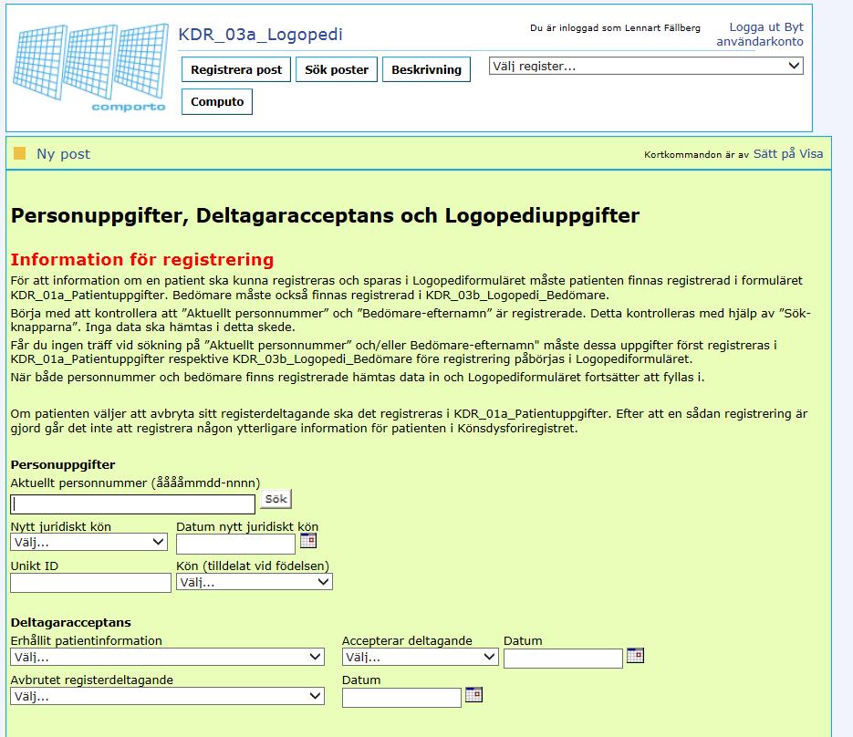The image size is (853, 737).
Task: Click text Du är inloggad som Lennart Fällberg
Action: (615, 27)
